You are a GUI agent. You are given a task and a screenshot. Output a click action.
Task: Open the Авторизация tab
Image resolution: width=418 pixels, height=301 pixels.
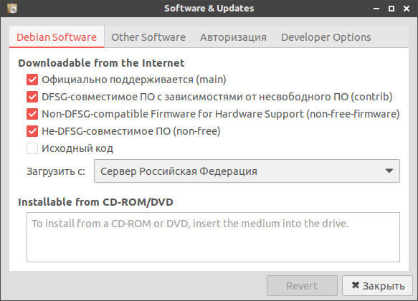tap(233, 37)
